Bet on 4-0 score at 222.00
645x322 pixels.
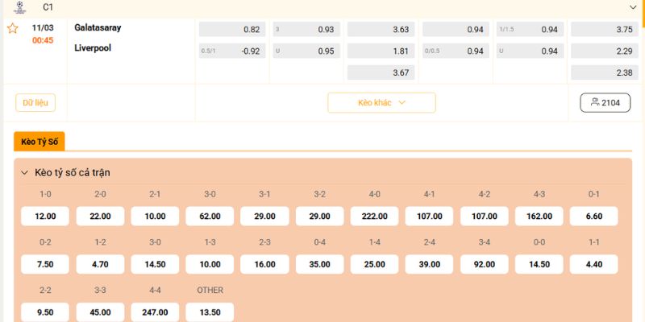pyautogui.click(x=374, y=216)
